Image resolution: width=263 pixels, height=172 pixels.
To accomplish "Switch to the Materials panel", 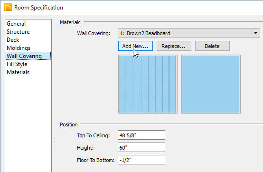I will 18,72.
